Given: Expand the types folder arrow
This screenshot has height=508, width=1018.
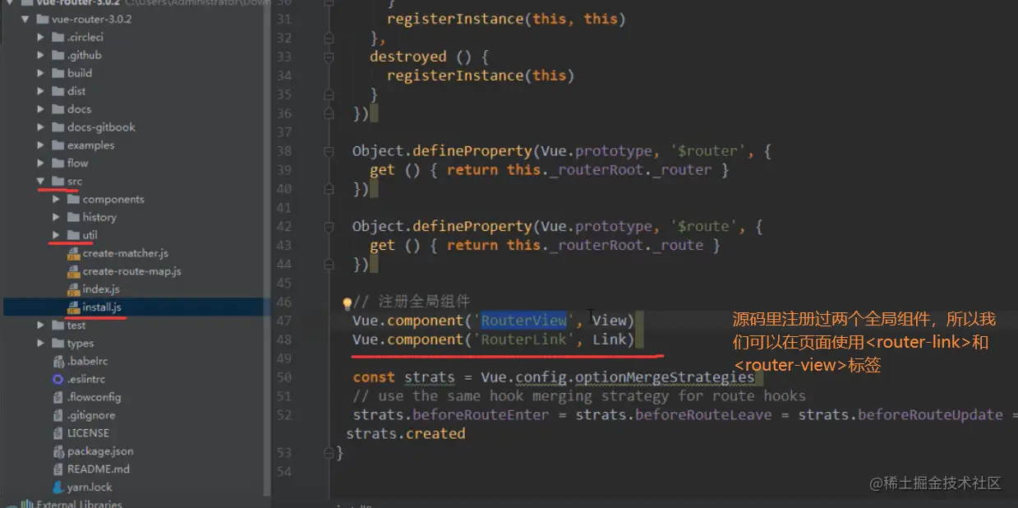Looking at the screenshot, I should 41,344.
